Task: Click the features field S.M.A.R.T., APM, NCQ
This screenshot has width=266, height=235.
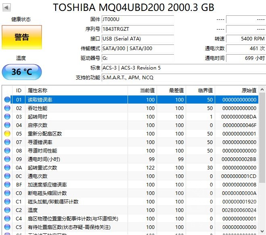Action: (184, 78)
